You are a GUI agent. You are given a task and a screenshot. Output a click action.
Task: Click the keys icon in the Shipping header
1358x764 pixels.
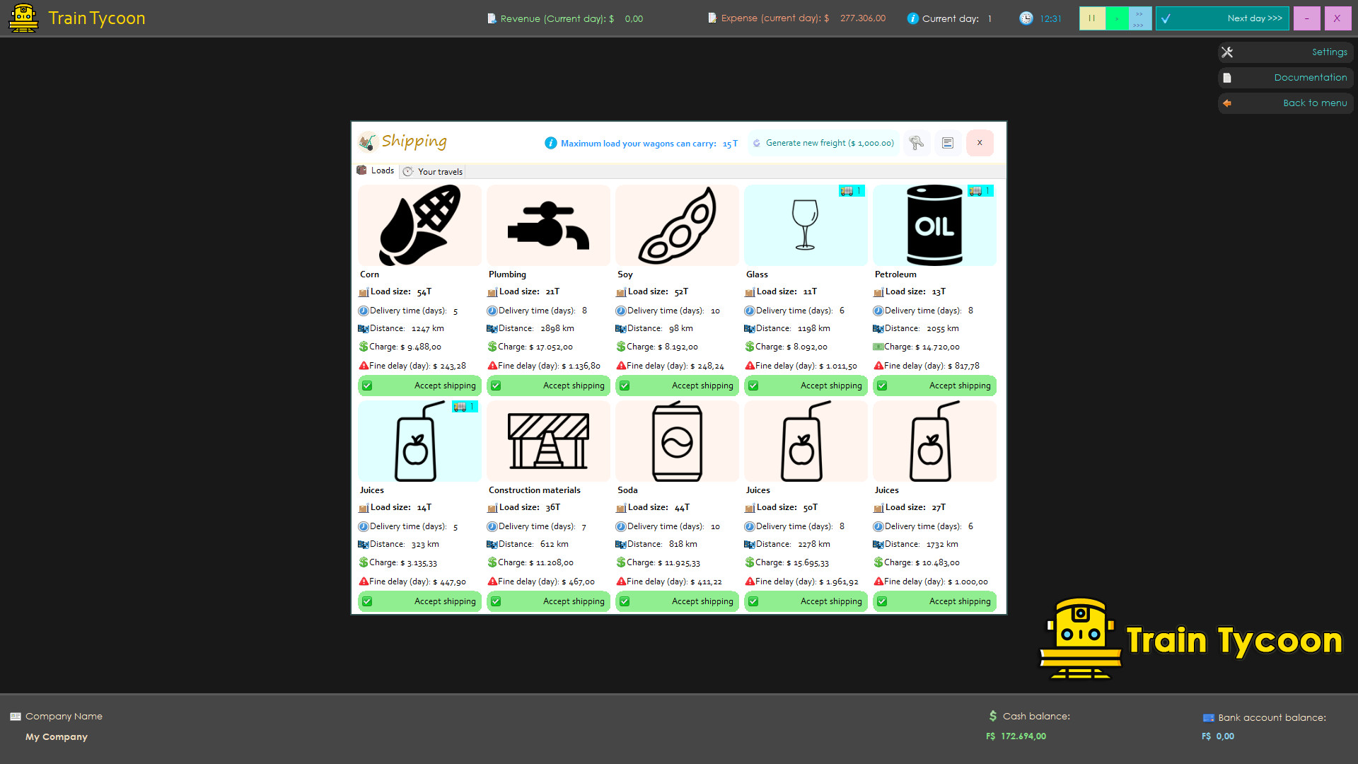[917, 143]
